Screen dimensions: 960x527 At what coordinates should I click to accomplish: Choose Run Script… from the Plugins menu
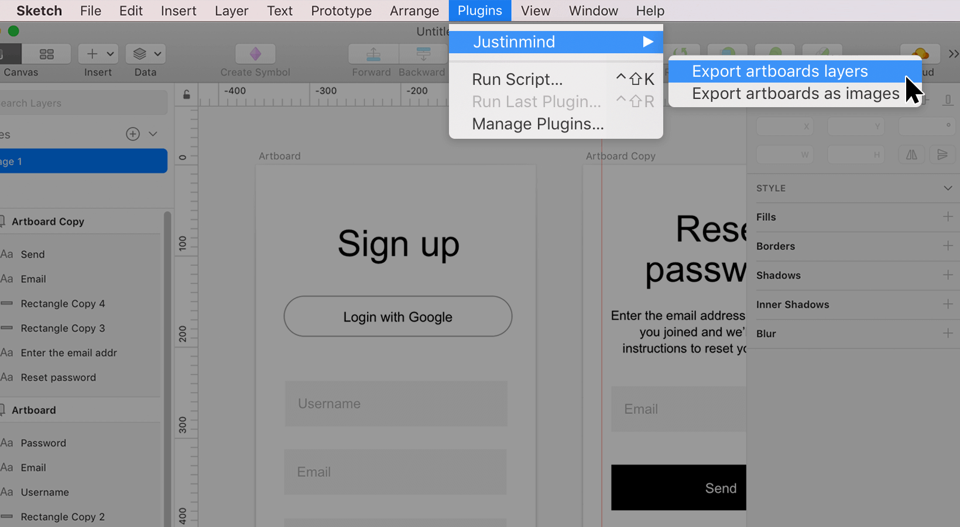[x=556, y=79]
